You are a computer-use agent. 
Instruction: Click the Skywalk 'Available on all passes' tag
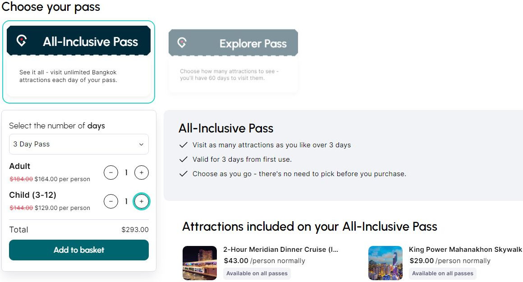443,273
